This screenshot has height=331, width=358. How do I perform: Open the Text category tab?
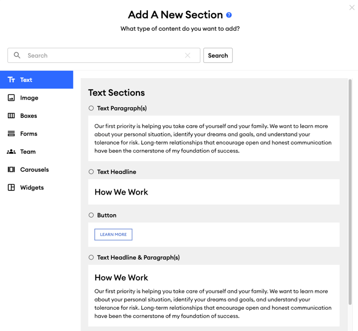tap(36, 80)
